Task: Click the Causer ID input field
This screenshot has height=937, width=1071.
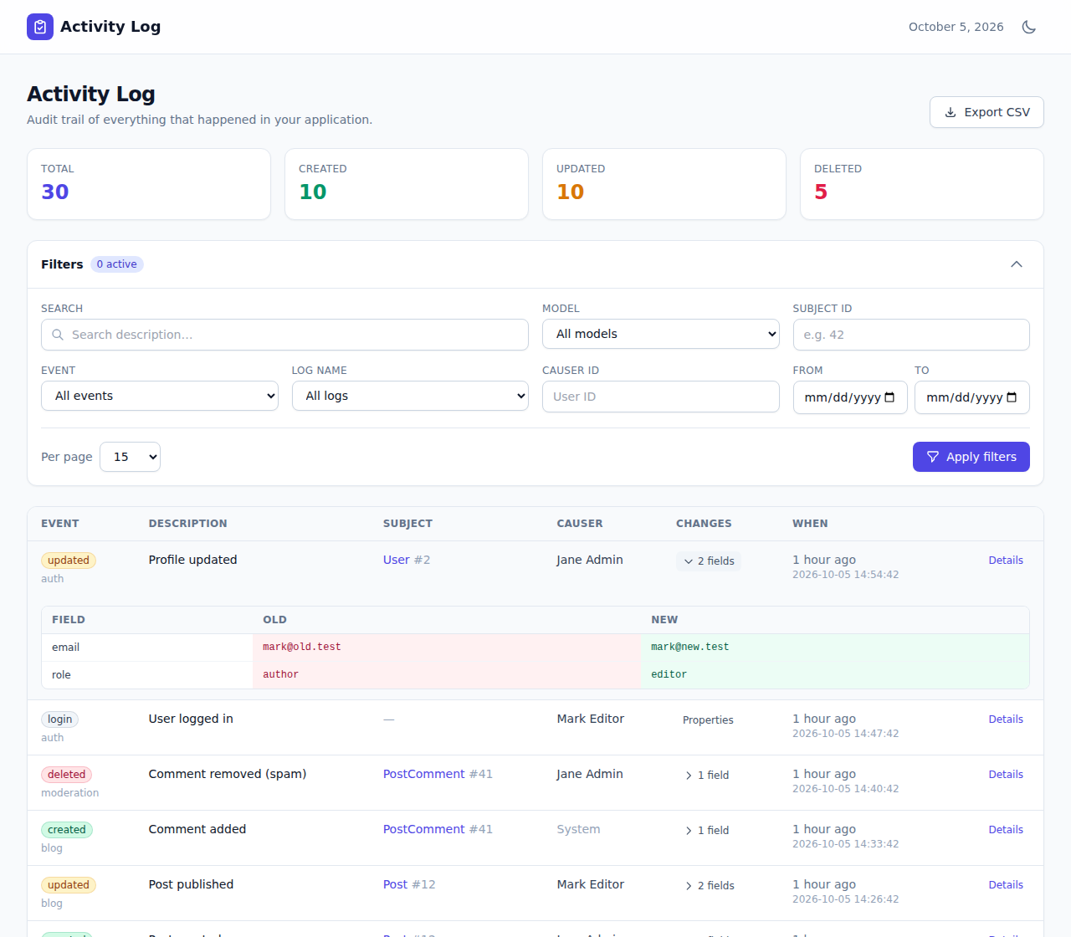Action: point(661,397)
